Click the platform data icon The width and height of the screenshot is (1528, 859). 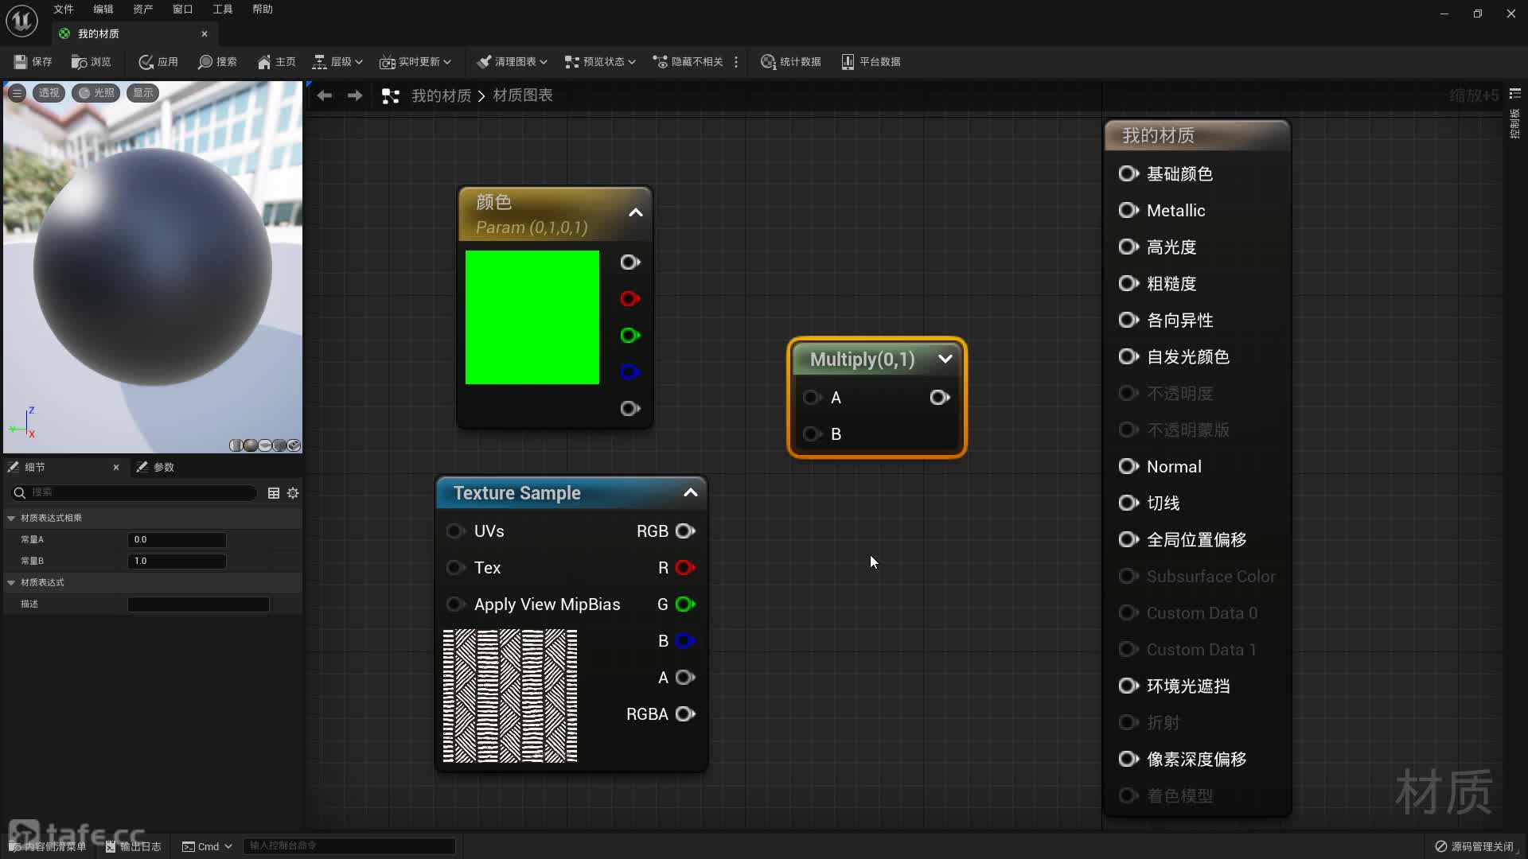pos(848,60)
